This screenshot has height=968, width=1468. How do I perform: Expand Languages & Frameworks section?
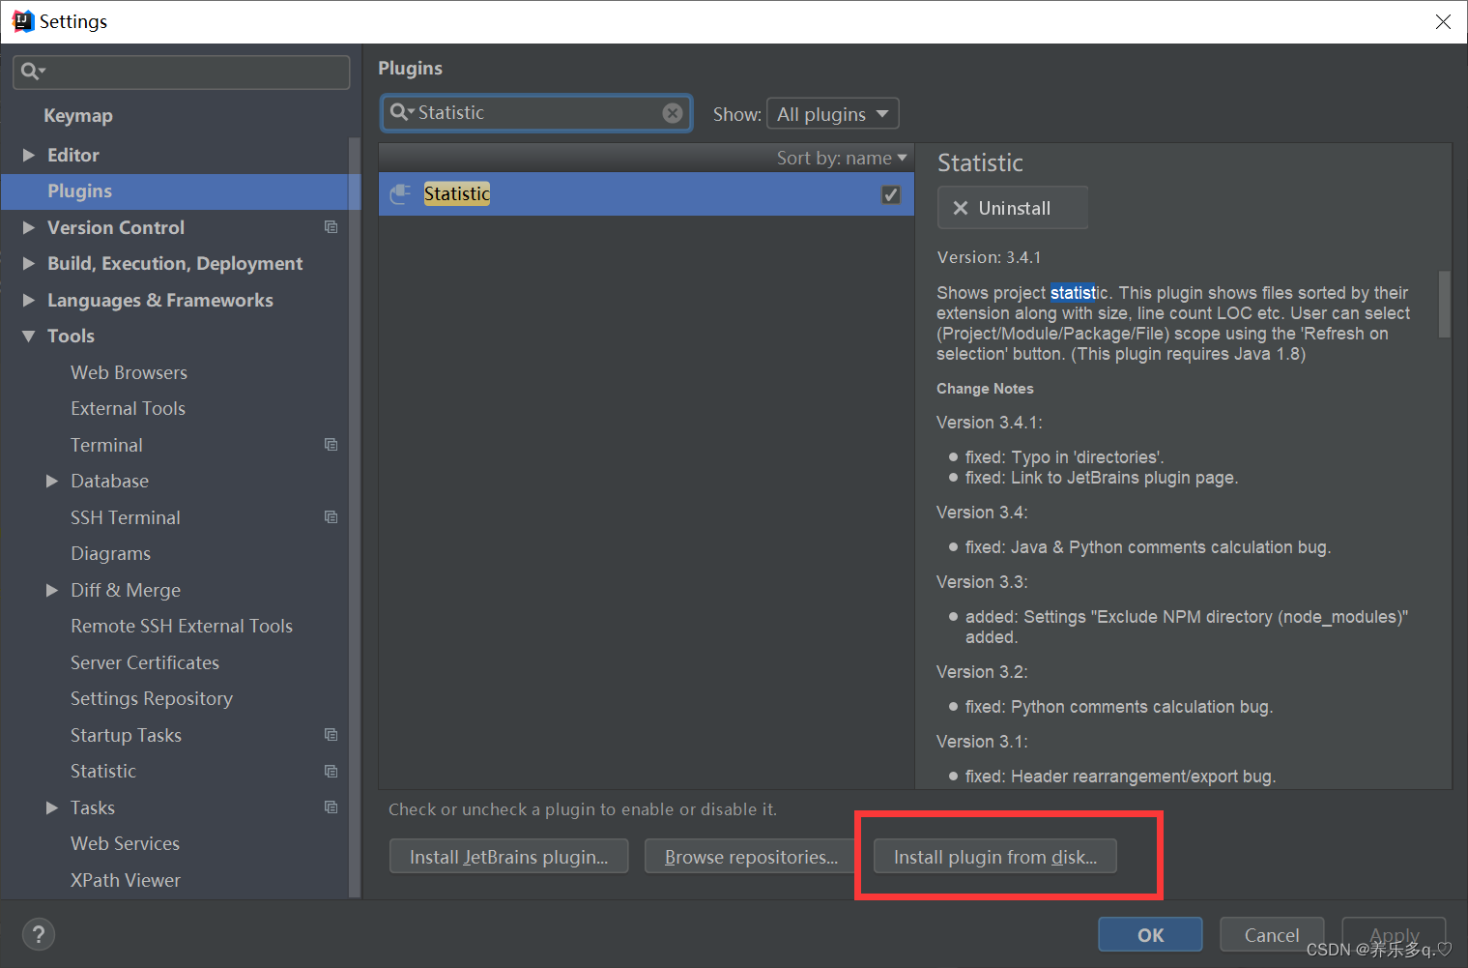[x=29, y=300]
